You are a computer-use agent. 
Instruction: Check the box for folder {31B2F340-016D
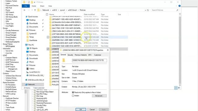coord(48,37)
